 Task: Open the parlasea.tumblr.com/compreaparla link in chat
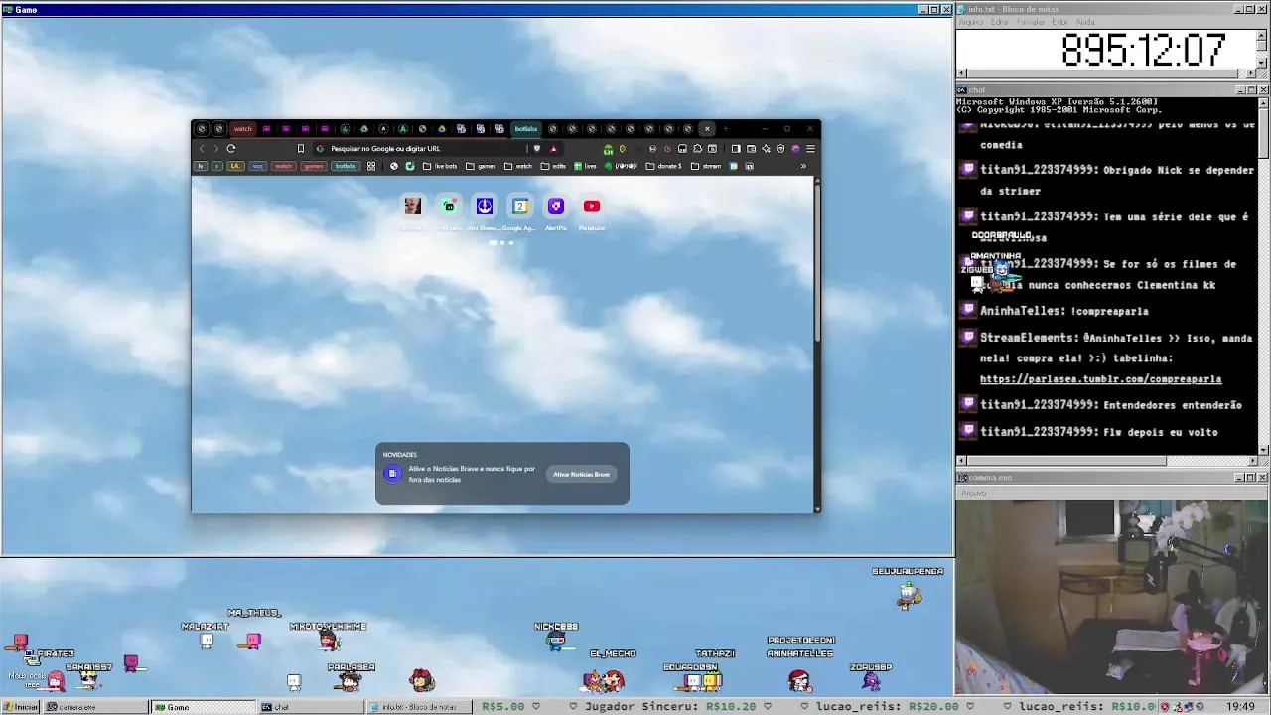click(1100, 379)
